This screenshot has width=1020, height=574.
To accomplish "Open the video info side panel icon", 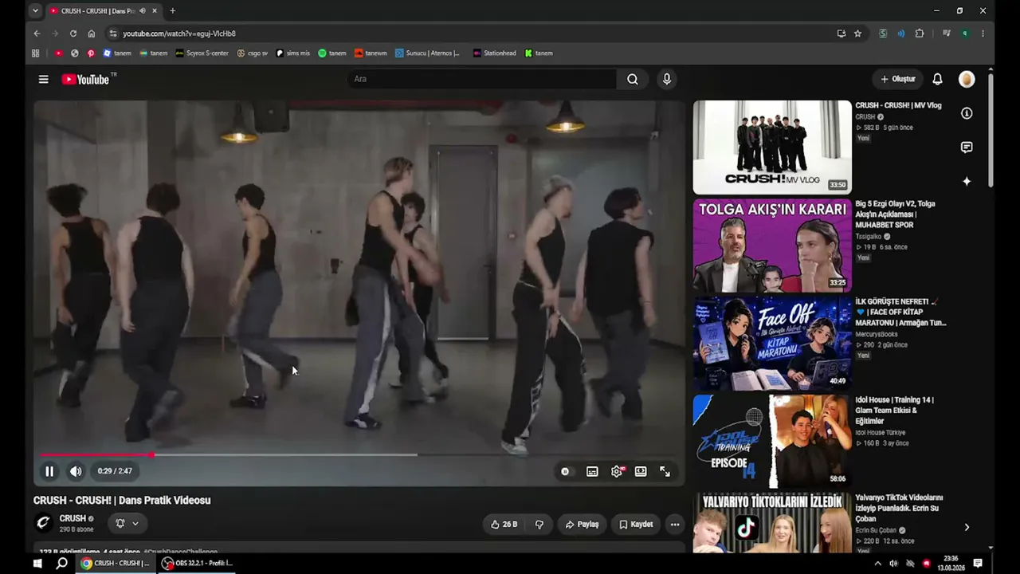I will (967, 113).
